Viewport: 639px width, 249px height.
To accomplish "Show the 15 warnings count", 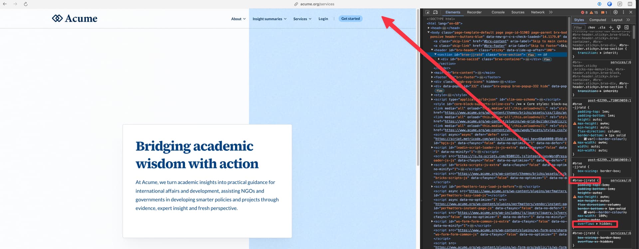I will point(594,12).
